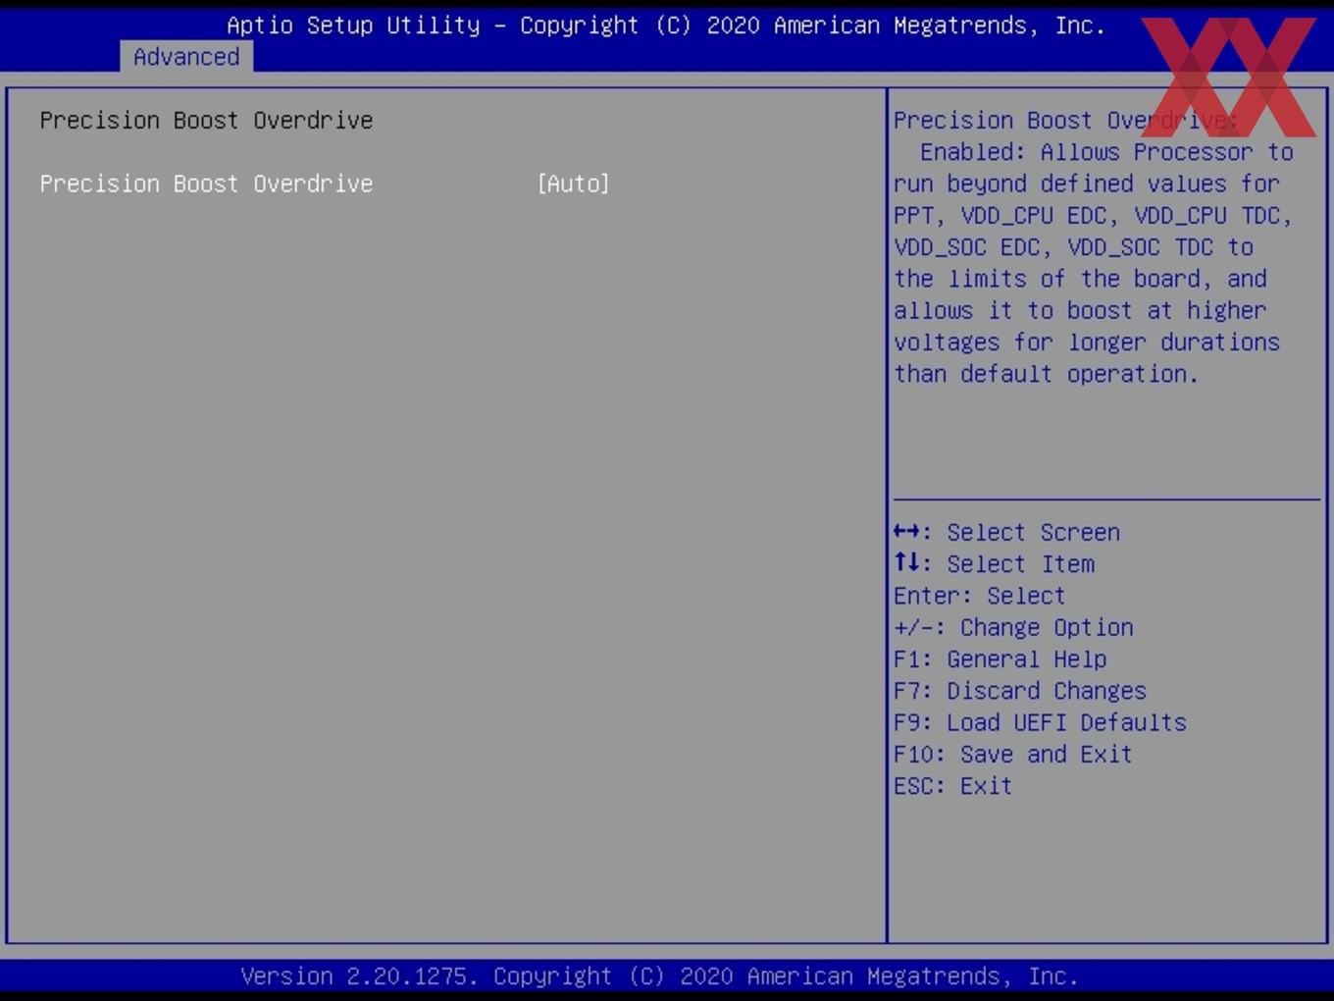Click the '+/-: Change Option' hint
1334x1001 pixels.
(1013, 627)
